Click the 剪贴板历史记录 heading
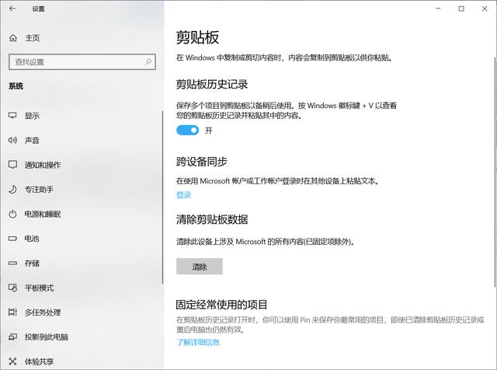This screenshot has height=370, width=497. (x=212, y=85)
